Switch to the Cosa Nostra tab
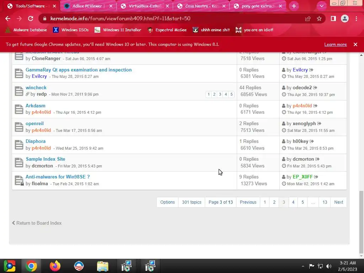This screenshot has width=364, height=273. [202, 6]
